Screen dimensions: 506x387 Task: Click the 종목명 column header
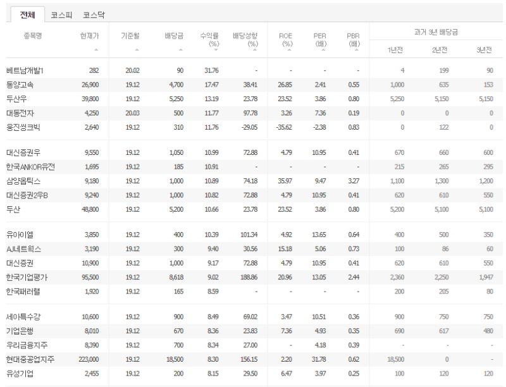(33, 36)
